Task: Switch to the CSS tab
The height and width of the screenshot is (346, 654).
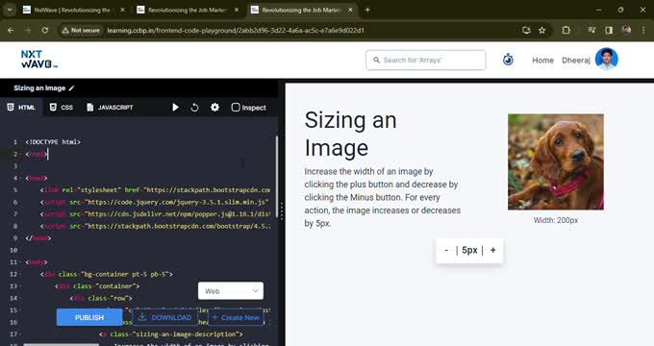Action: 62,108
